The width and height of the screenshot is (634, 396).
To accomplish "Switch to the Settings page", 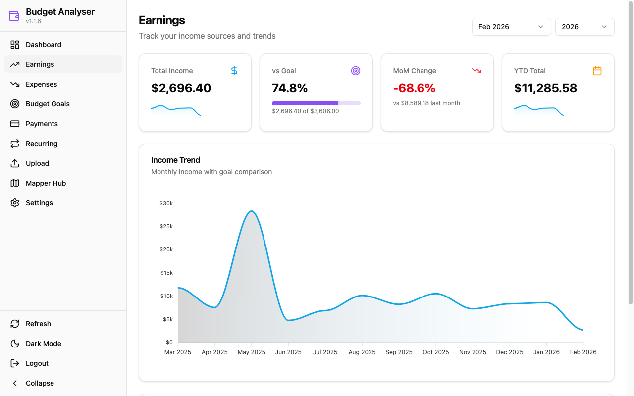I will click(39, 203).
